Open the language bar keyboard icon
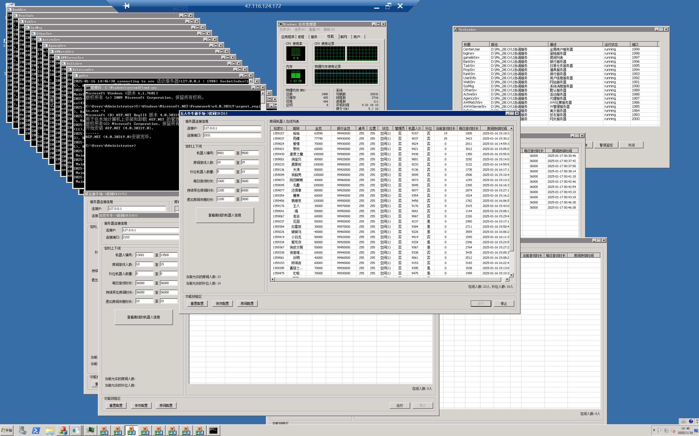699x436 pixels. tap(683, 421)
